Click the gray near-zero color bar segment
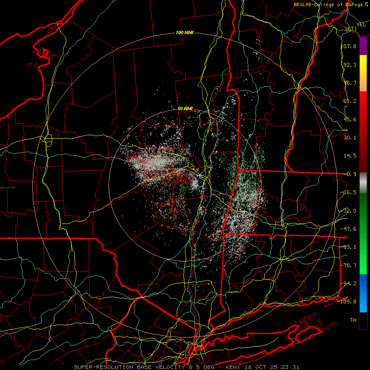This screenshot has height=370, width=370. [363, 183]
